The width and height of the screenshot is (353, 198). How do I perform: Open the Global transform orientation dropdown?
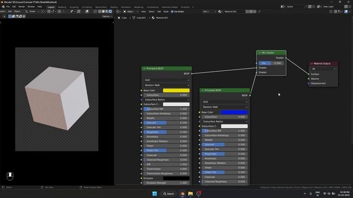(32, 12)
